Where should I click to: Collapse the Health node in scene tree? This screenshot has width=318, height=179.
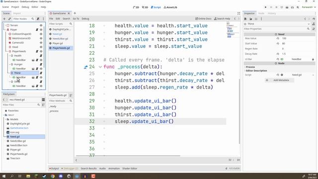click(9, 56)
